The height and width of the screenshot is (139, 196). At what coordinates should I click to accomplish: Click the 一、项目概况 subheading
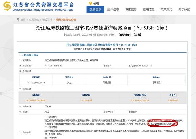(51, 117)
